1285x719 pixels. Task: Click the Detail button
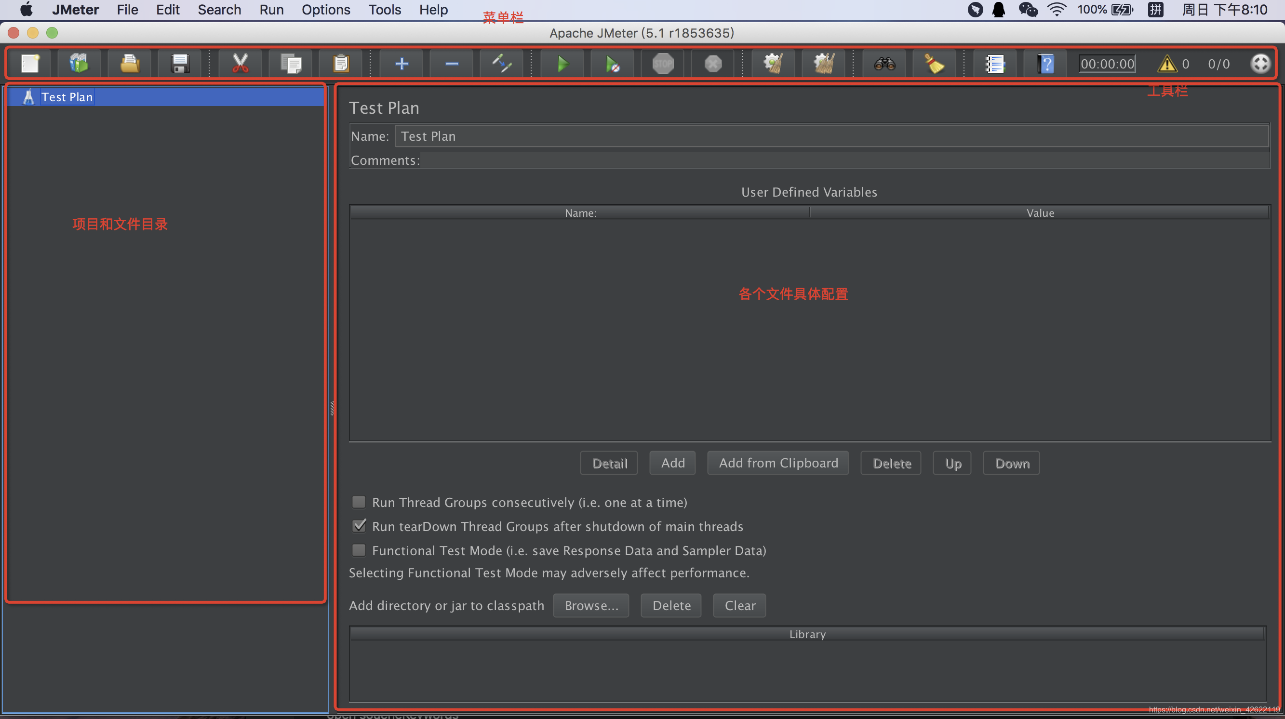(x=609, y=463)
